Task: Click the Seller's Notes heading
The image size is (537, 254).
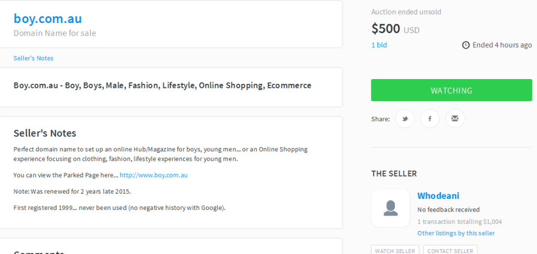Action: (45, 133)
